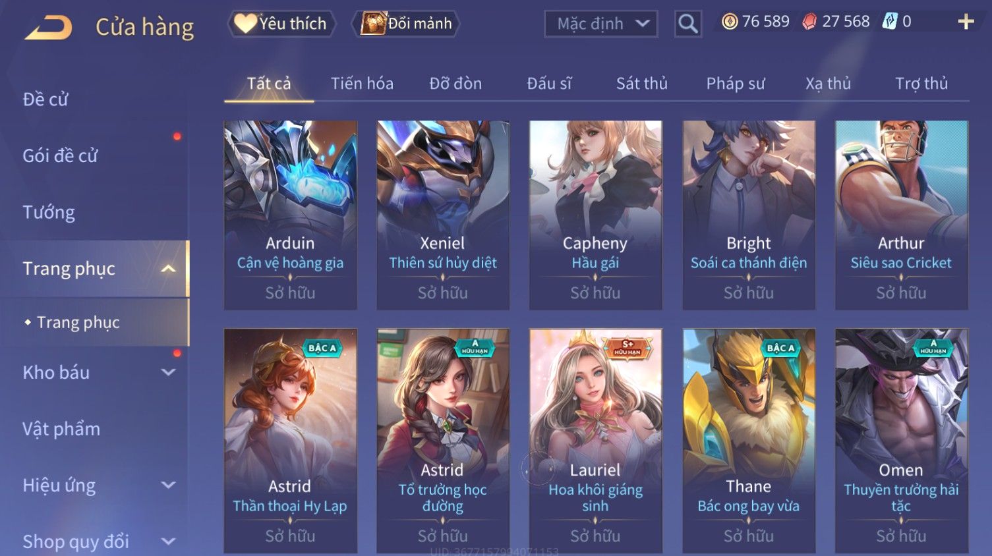The height and width of the screenshot is (556, 992).
Task: Open Yêu thích heart favorites
Action: (x=281, y=24)
